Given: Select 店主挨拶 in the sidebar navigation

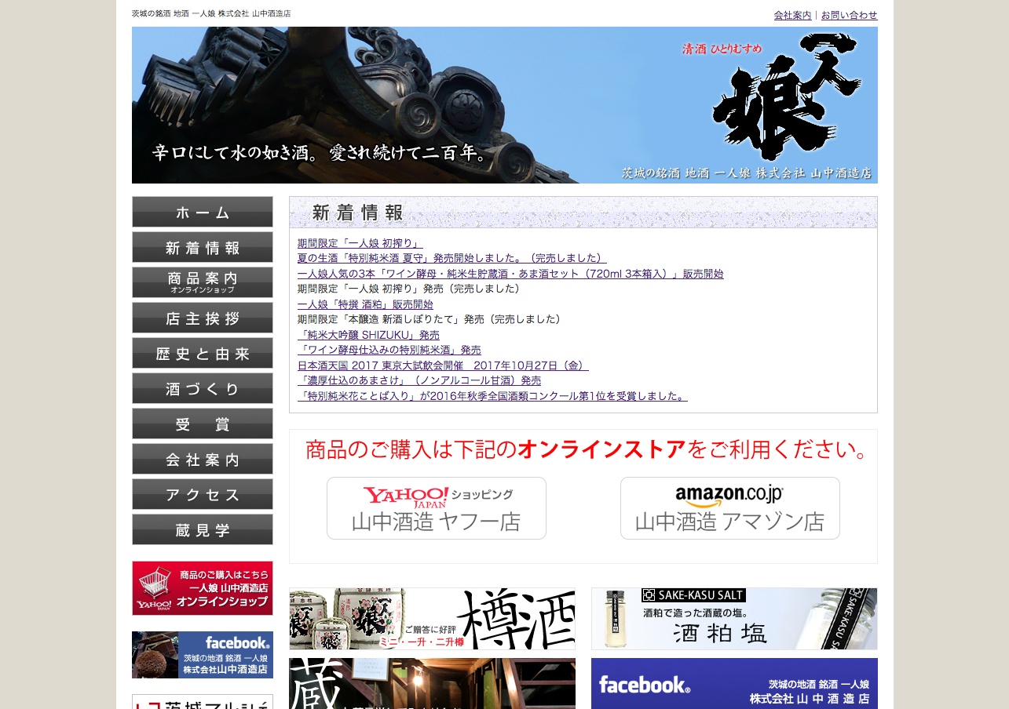Looking at the screenshot, I should [202, 318].
